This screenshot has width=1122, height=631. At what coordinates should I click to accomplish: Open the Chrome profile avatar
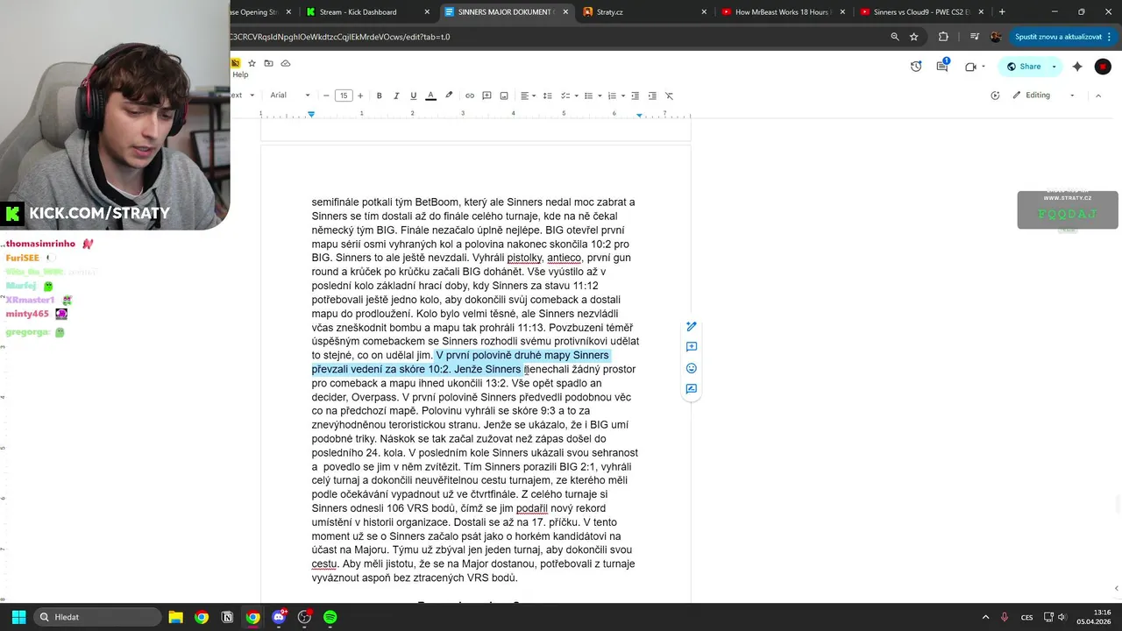[996, 37]
